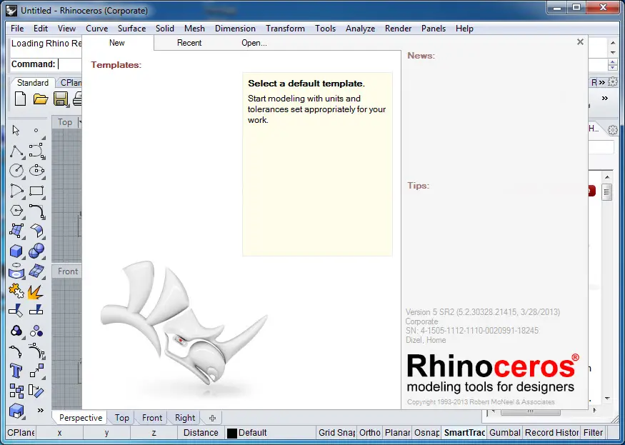Click the Top viewport title label
This screenshot has height=445, width=625.
(x=64, y=122)
